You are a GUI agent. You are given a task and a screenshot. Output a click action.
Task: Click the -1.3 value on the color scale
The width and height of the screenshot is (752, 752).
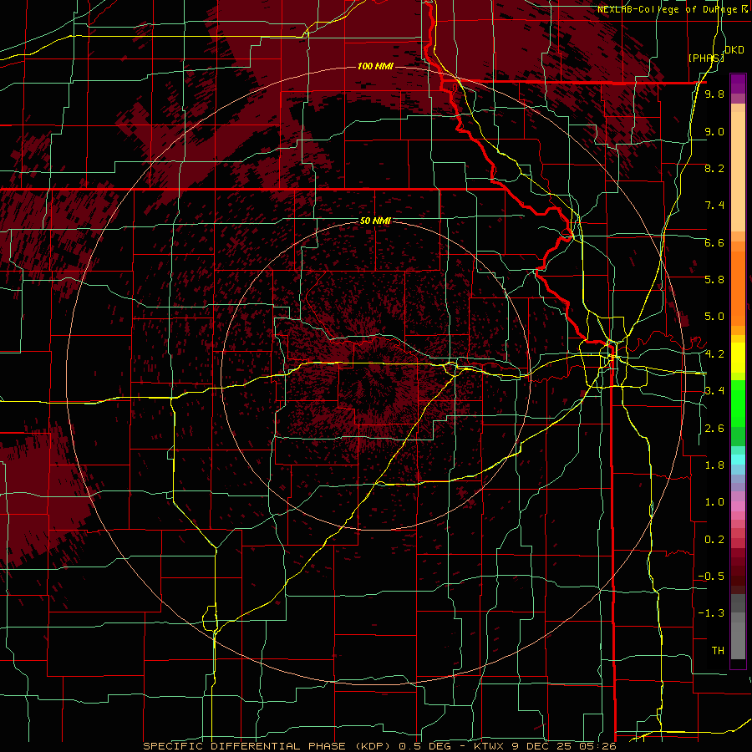coord(711,613)
